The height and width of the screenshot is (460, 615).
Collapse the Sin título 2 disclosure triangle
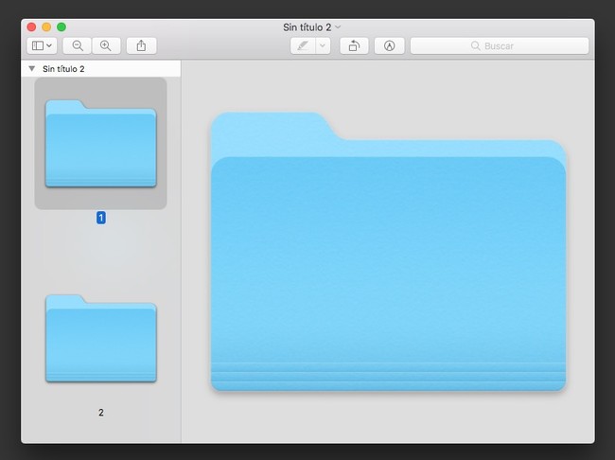coord(32,69)
